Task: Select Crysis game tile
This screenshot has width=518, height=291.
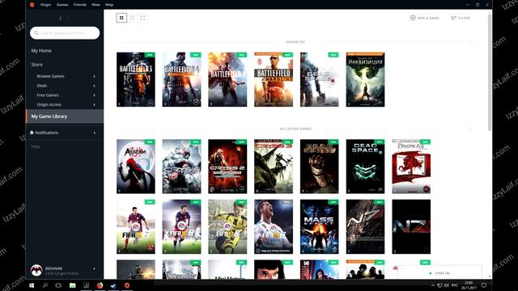Action: click(181, 167)
